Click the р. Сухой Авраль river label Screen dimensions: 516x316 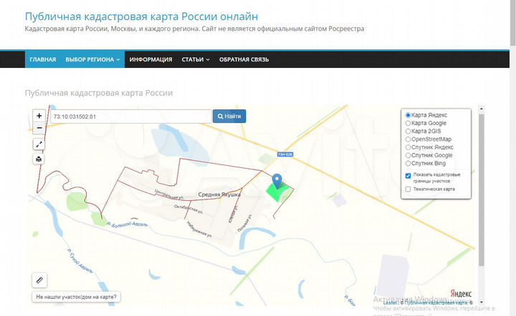click(80, 261)
